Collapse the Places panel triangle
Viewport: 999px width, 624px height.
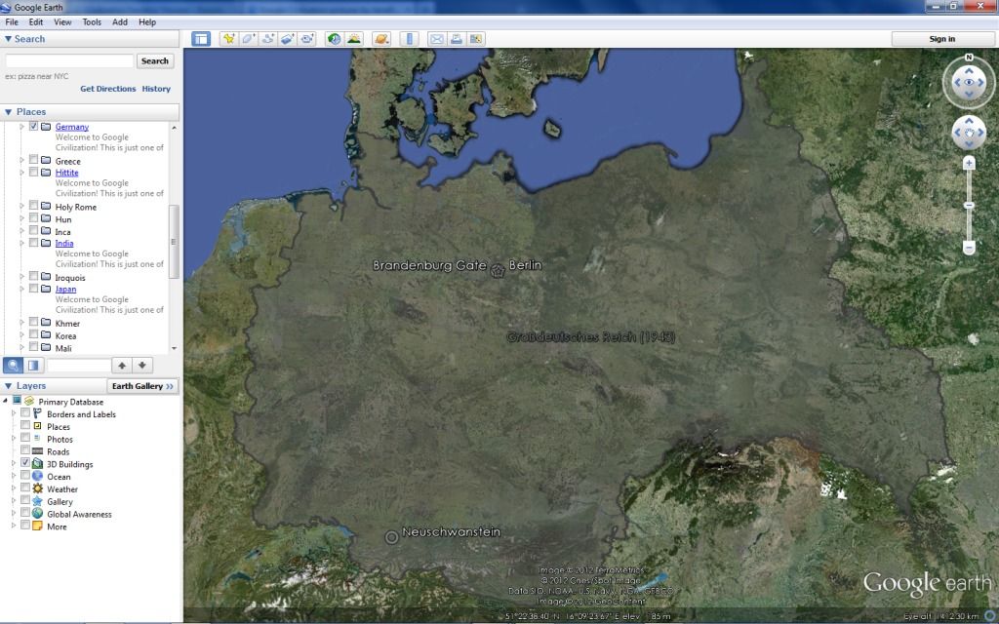[8, 111]
